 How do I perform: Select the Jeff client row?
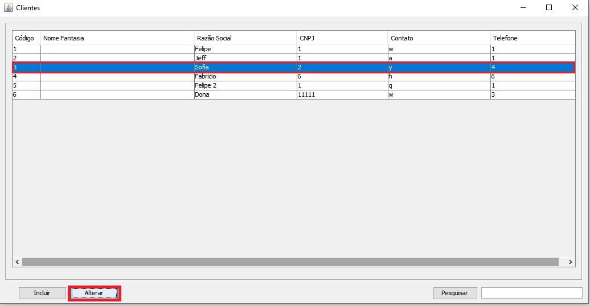(294, 58)
